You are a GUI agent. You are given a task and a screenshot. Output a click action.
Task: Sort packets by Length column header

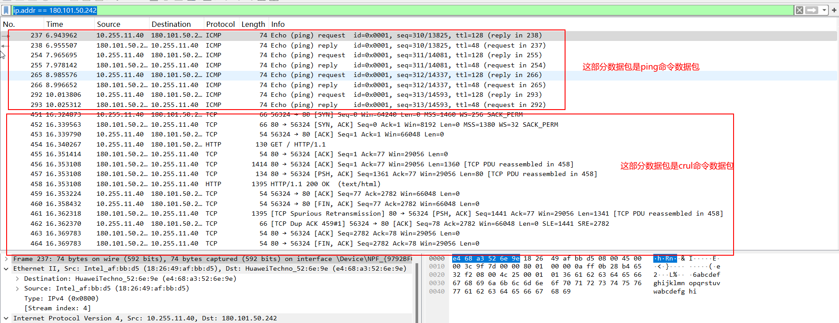coord(254,24)
